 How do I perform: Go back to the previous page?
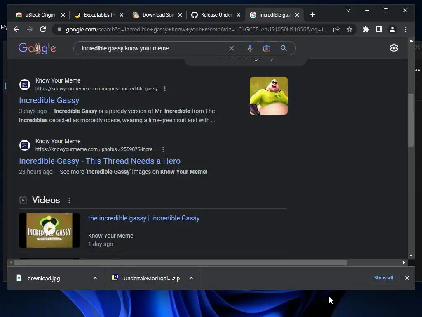[x=16, y=29]
